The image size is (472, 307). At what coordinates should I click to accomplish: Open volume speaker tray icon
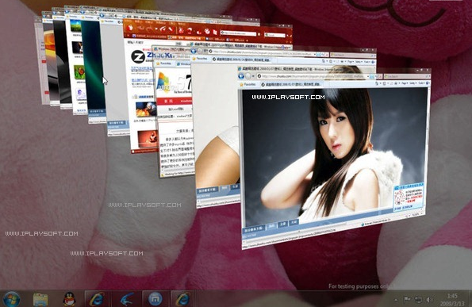429,300
